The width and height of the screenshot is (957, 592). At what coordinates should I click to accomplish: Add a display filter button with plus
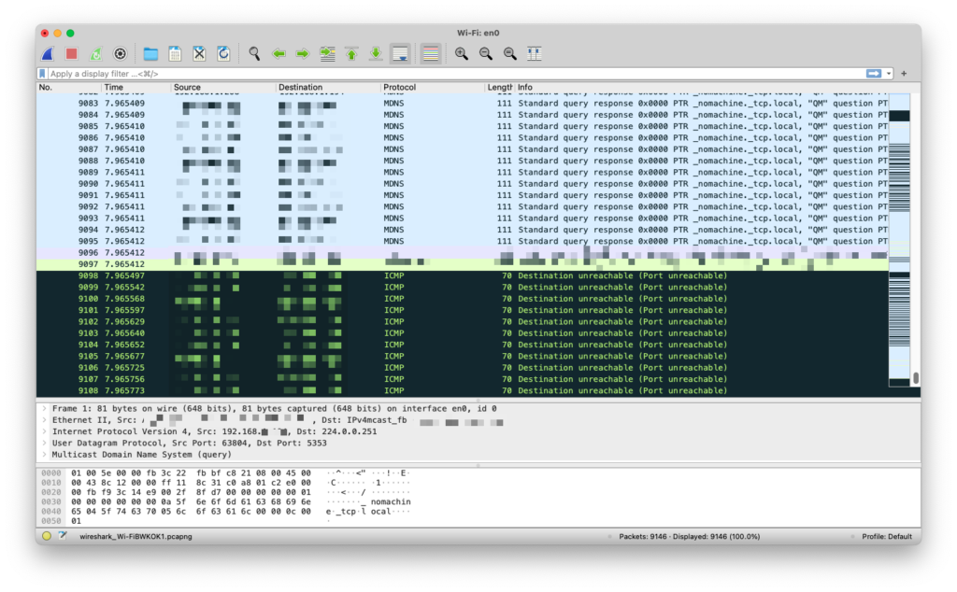[x=904, y=74]
